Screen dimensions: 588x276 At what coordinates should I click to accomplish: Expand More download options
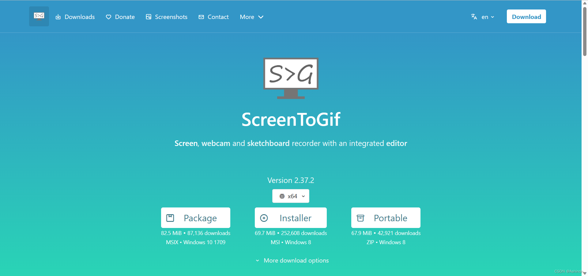(x=291, y=260)
